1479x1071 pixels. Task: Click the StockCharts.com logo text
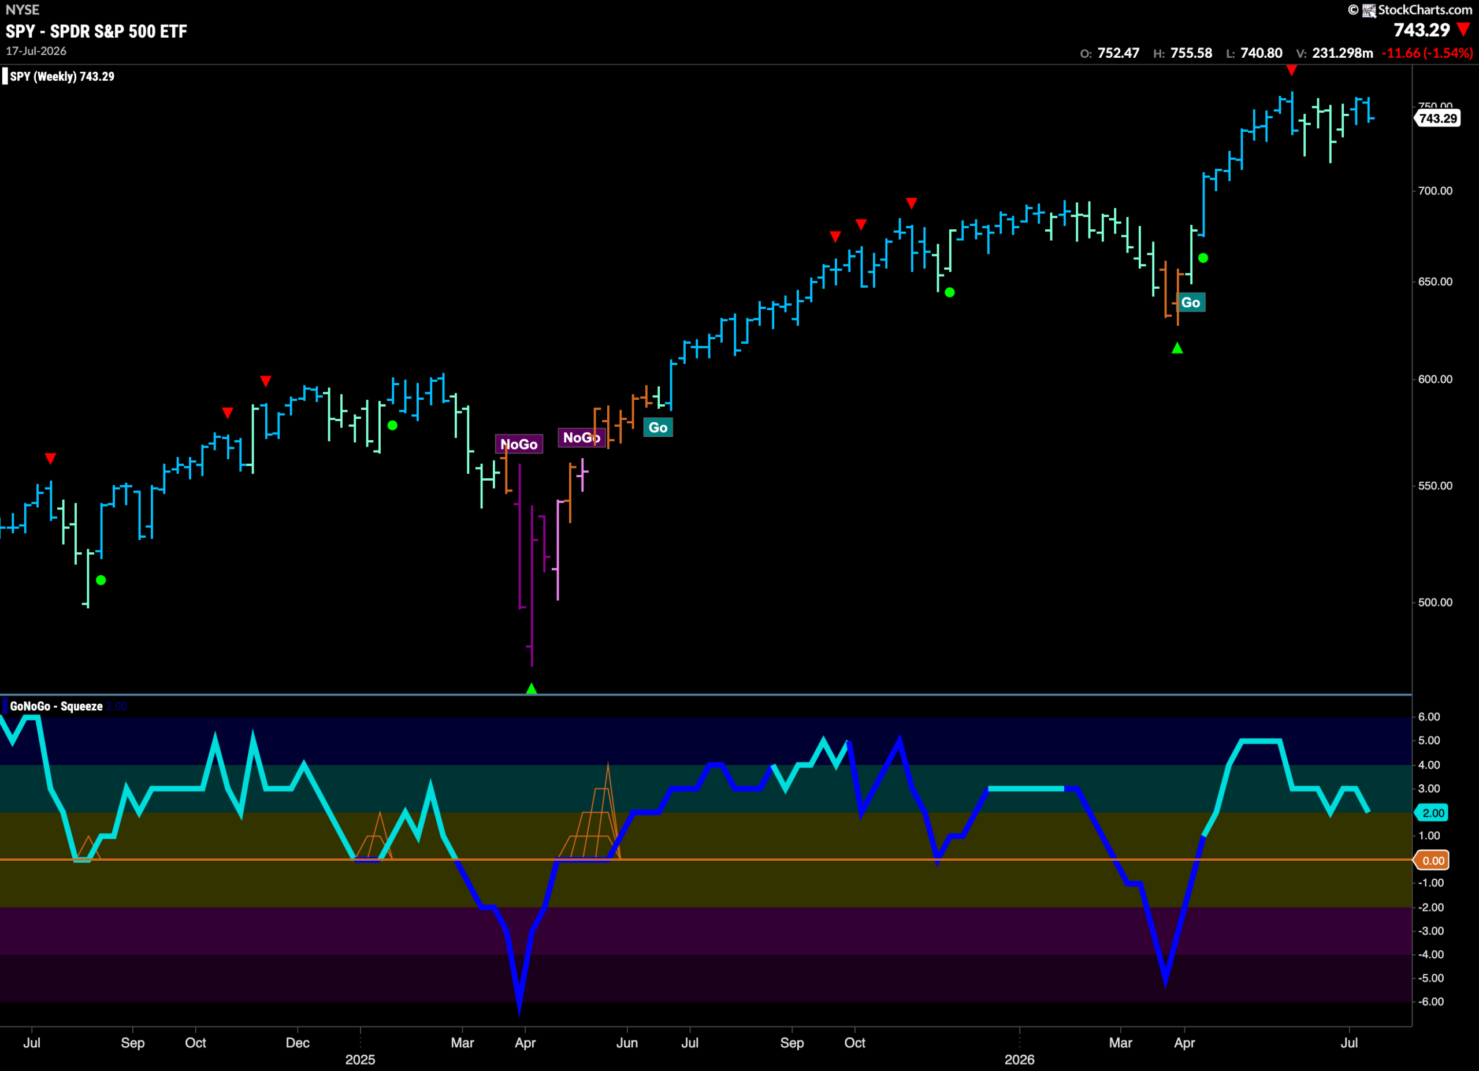click(x=1425, y=10)
